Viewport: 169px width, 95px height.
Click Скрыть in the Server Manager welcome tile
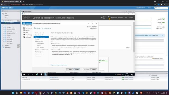pos(128,47)
